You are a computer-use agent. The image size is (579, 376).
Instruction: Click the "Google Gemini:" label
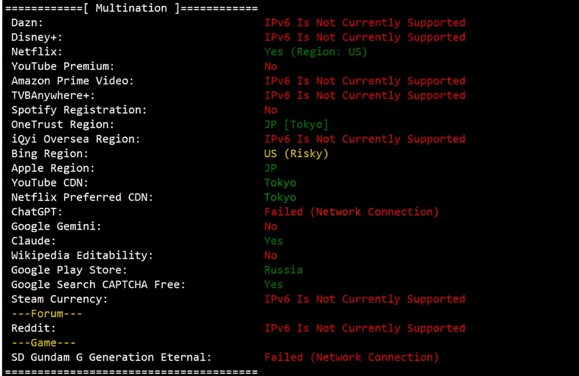point(57,226)
